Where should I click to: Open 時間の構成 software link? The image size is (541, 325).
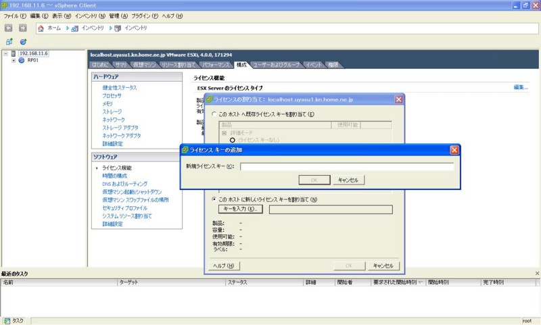tap(114, 176)
